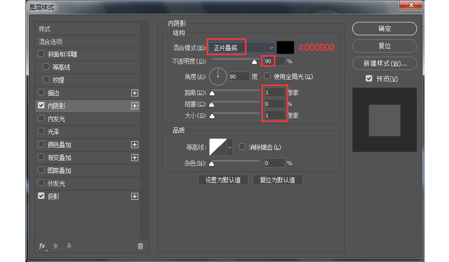
Task: Click the 阻塞 value field
Action: [x=274, y=104]
